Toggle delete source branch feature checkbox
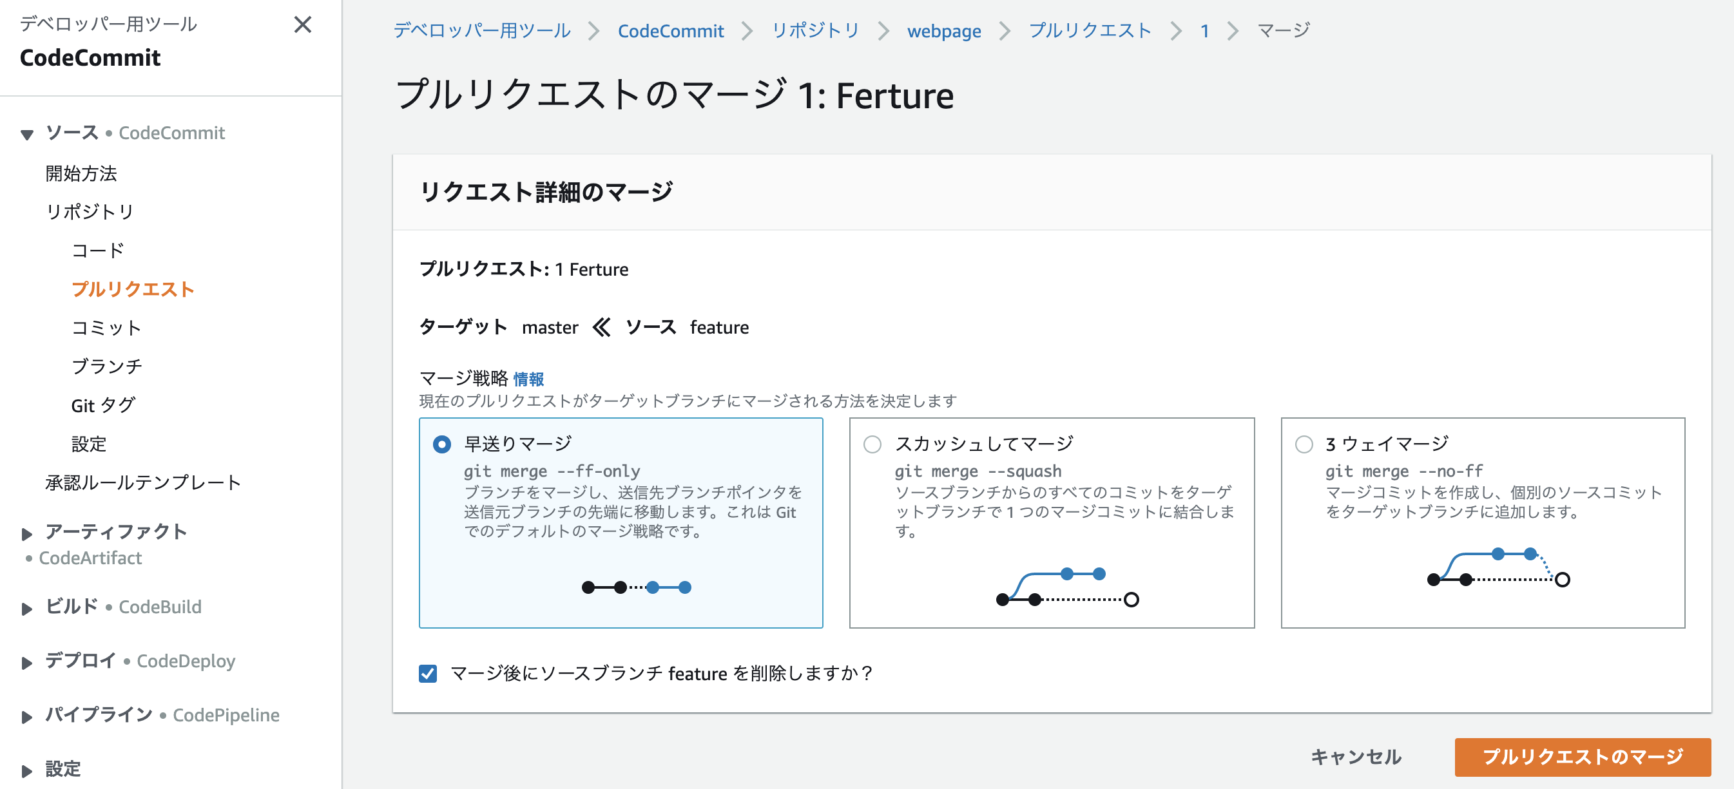Viewport: 1734px width, 789px height. pos(428,673)
